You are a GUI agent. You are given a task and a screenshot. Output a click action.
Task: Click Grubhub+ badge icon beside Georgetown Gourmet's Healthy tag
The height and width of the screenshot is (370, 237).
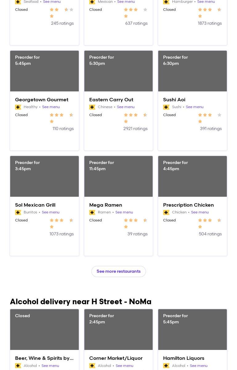point(18,107)
